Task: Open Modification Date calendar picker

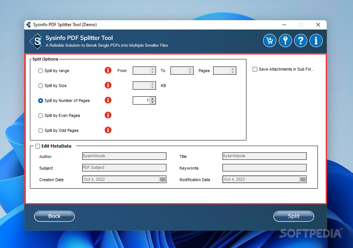Action: point(303,179)
